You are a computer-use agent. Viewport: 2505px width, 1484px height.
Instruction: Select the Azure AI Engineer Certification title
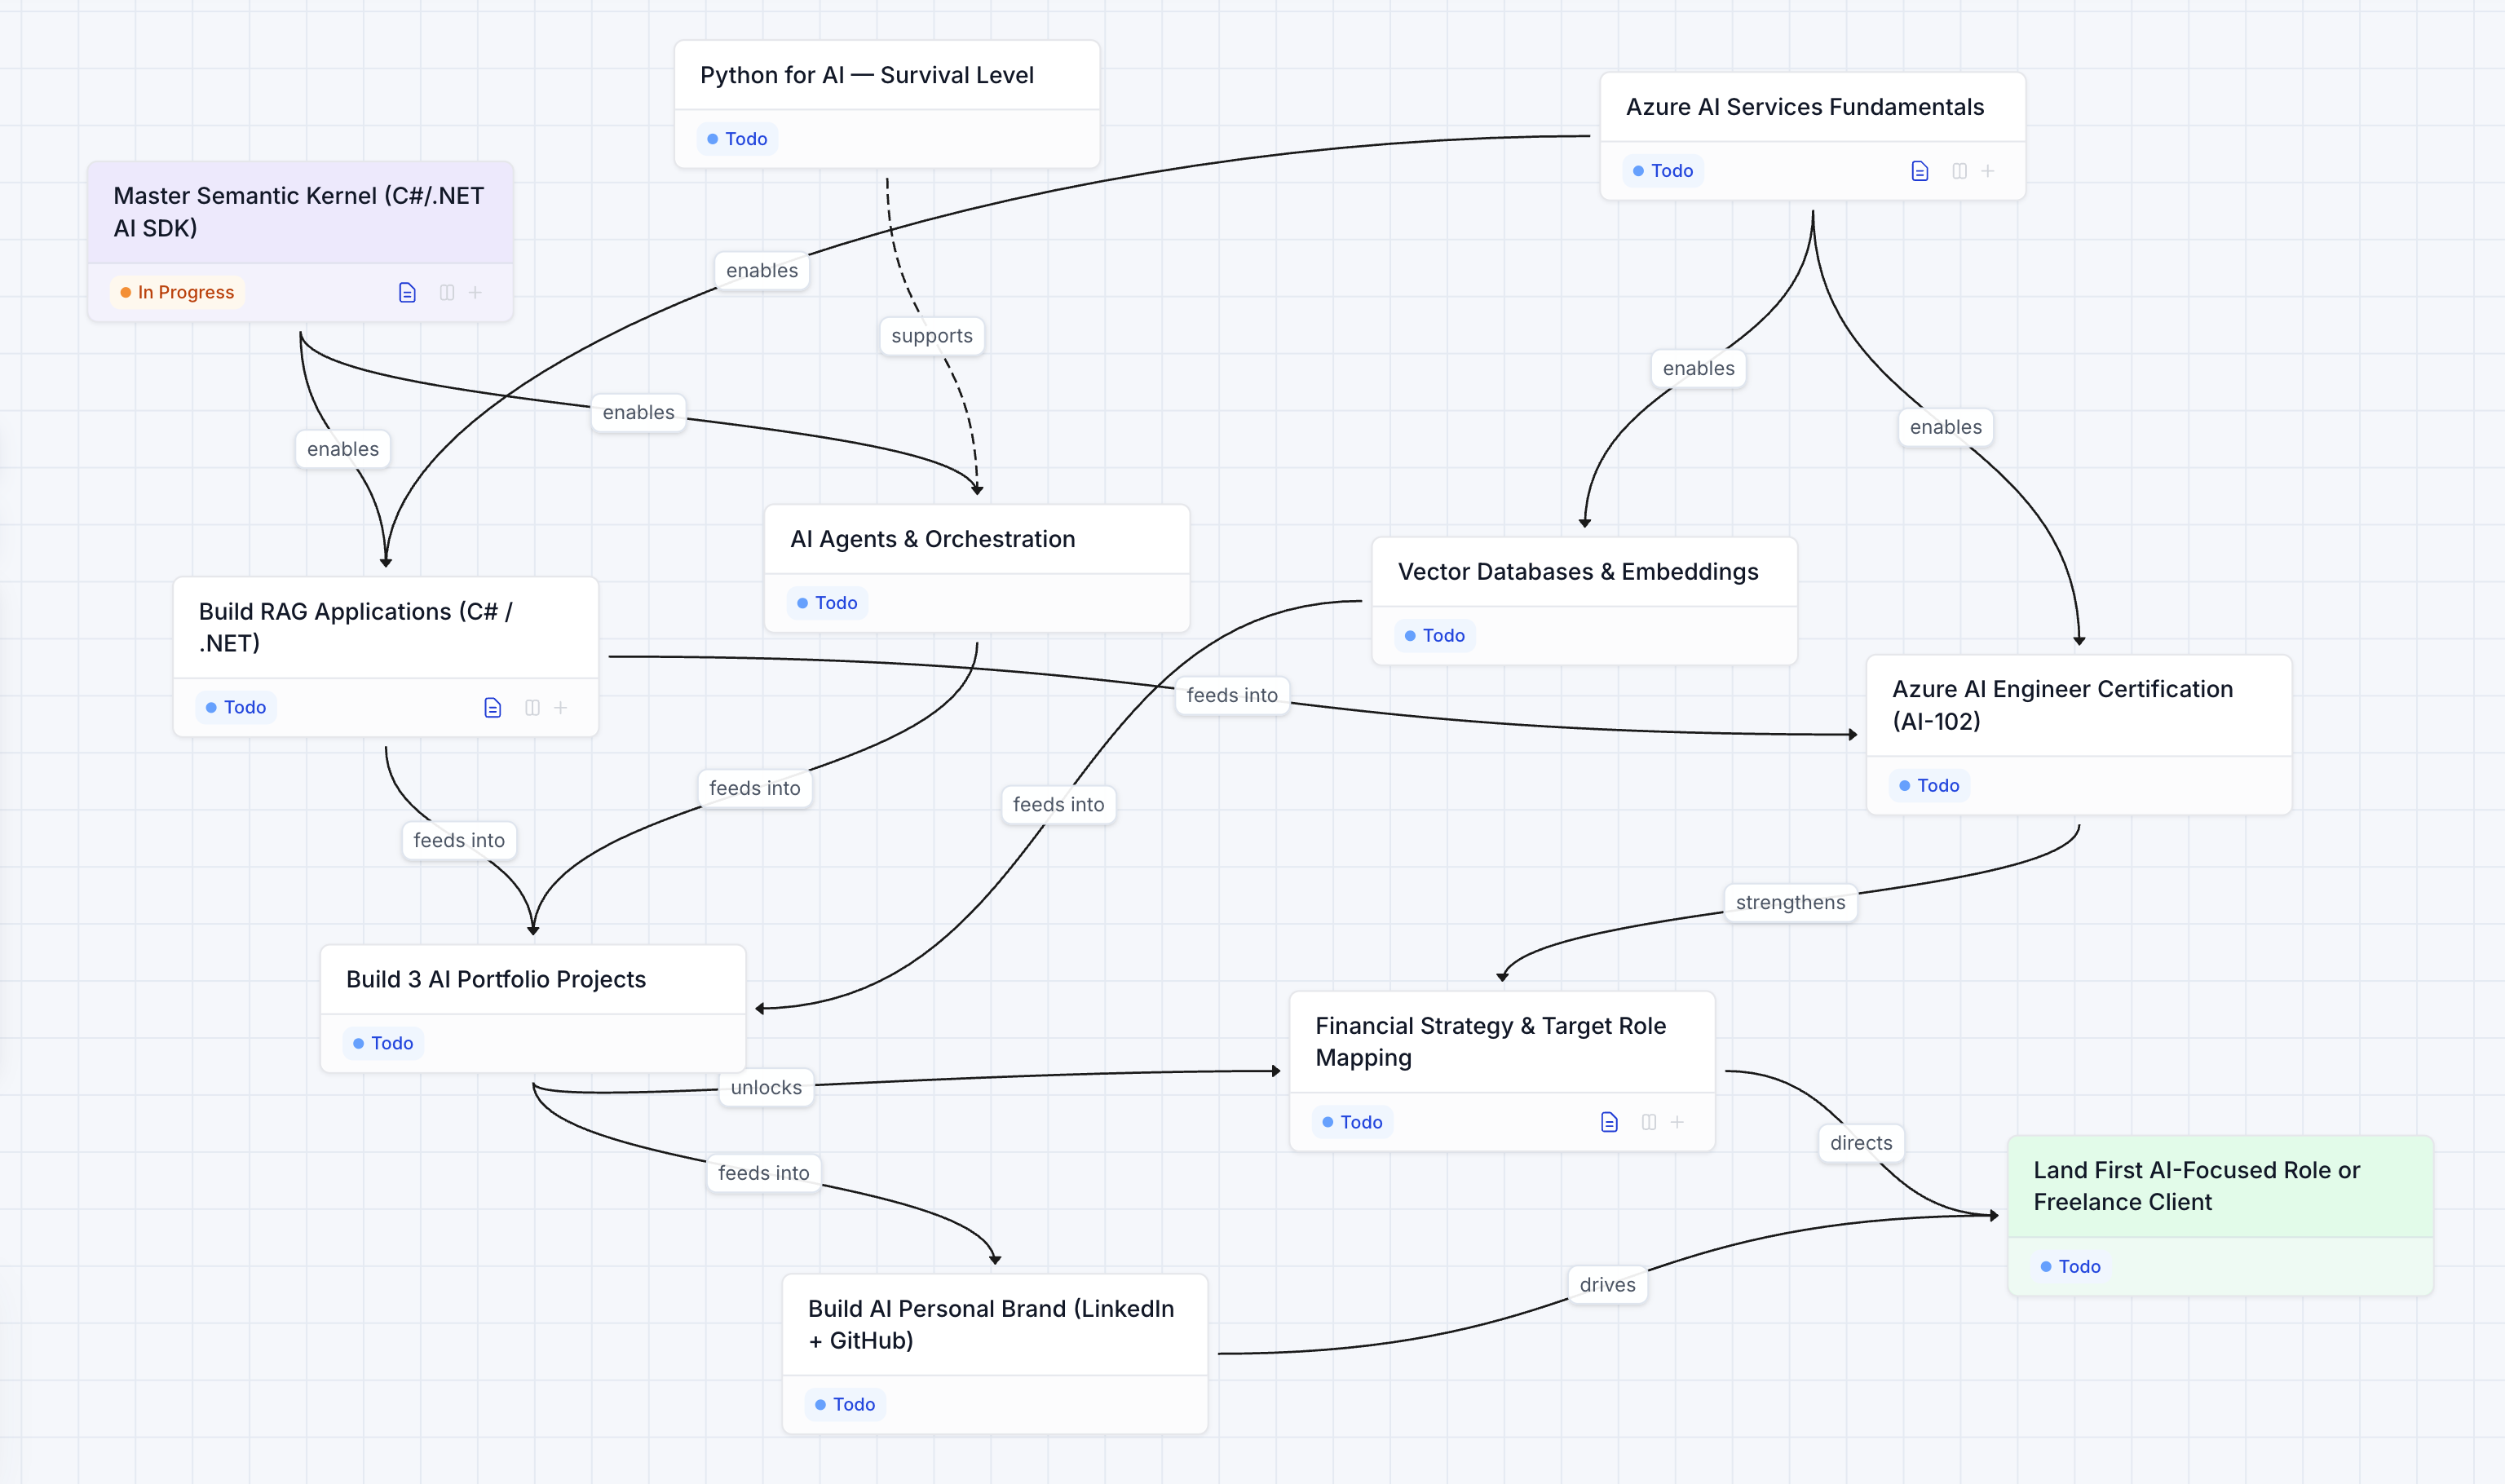[x=2062, y=705]
